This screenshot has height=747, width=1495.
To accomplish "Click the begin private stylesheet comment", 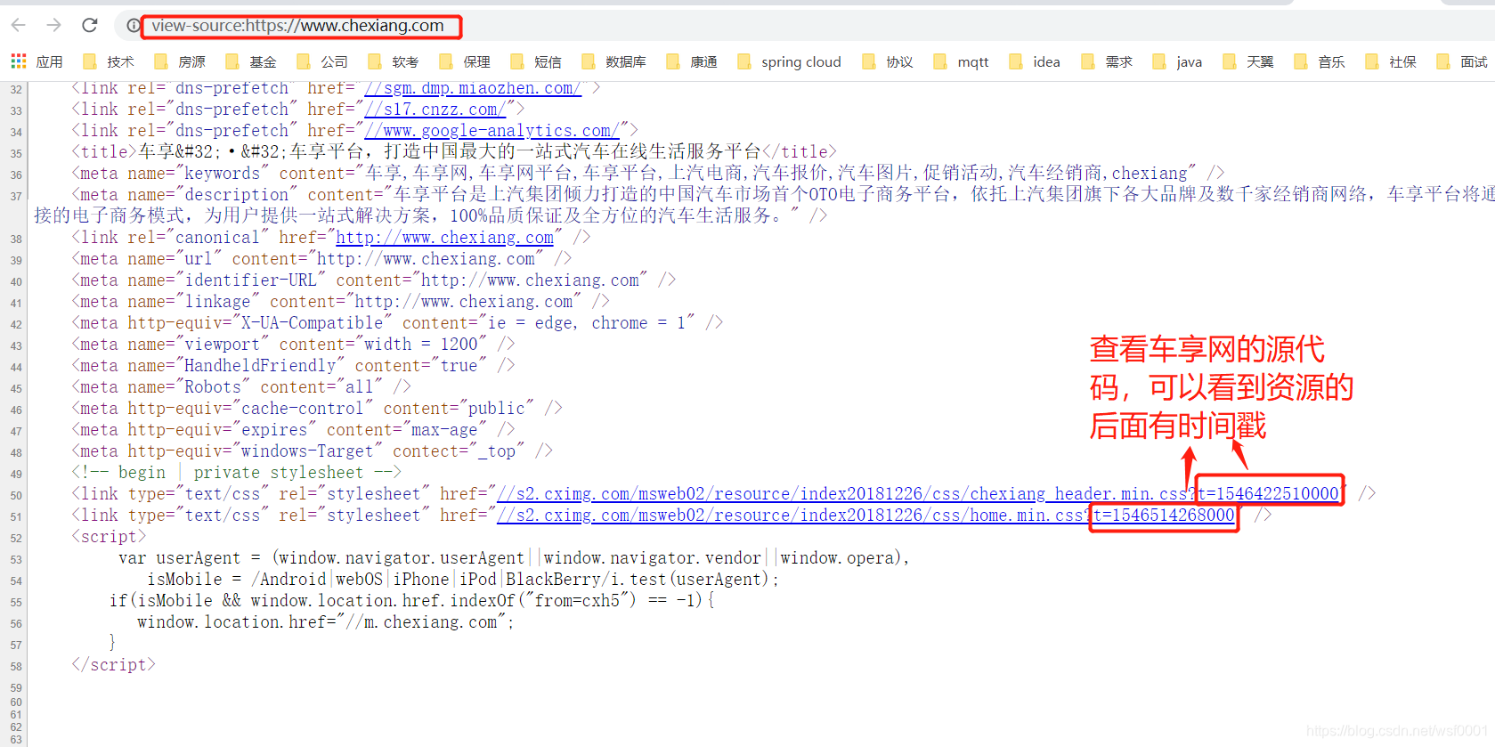I will click(x=237, y=472).
